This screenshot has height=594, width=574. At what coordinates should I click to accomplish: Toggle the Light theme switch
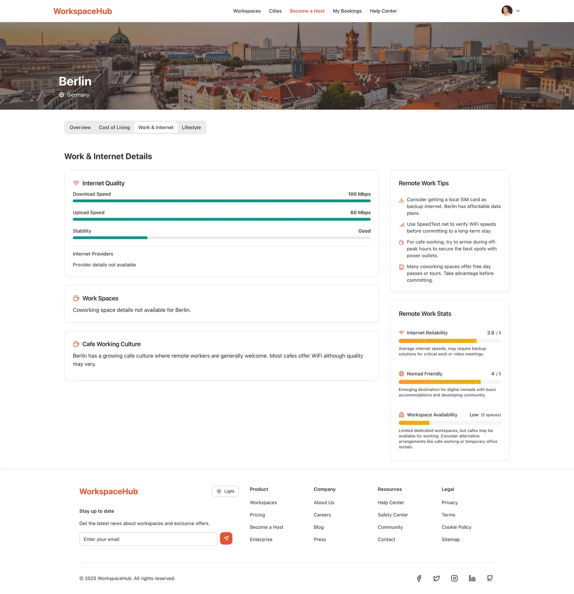click(x=225, y=491)
